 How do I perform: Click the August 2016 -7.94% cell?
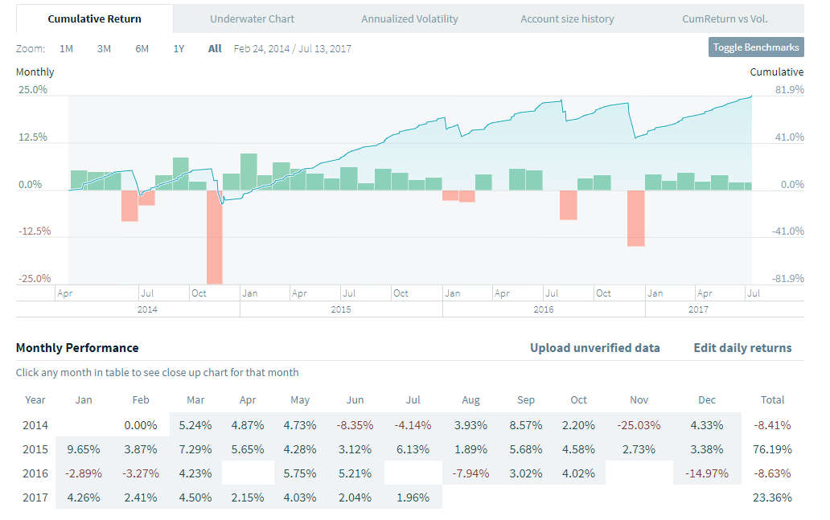[x=470, y=473]
